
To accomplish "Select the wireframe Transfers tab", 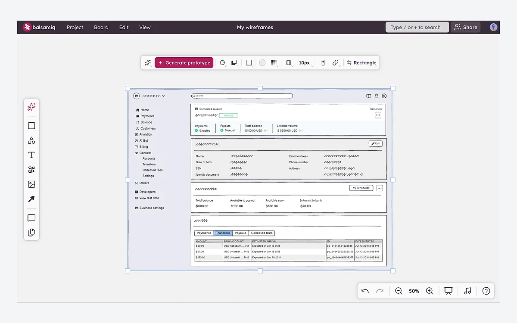I will [x=223, y=233].
